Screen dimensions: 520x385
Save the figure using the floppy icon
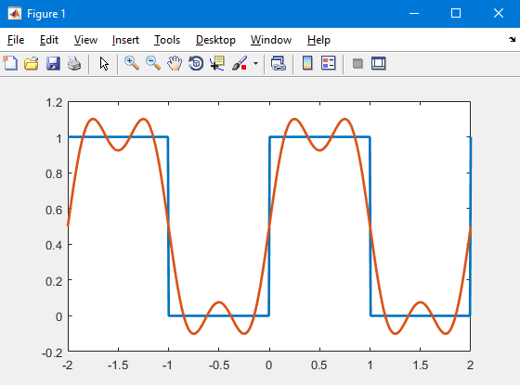[53, 63]
